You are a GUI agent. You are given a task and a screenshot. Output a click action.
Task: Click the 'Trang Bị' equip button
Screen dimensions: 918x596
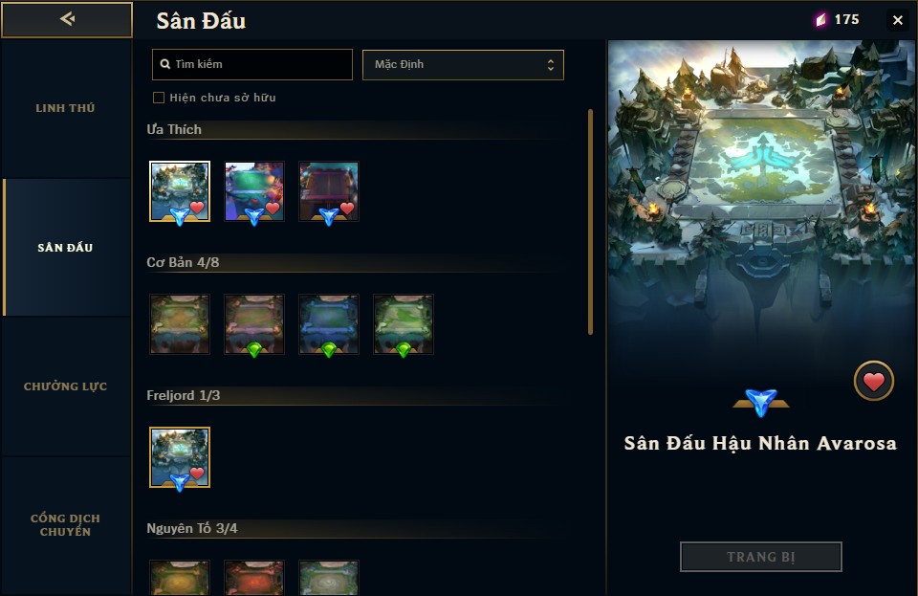(x=761, y=557)
